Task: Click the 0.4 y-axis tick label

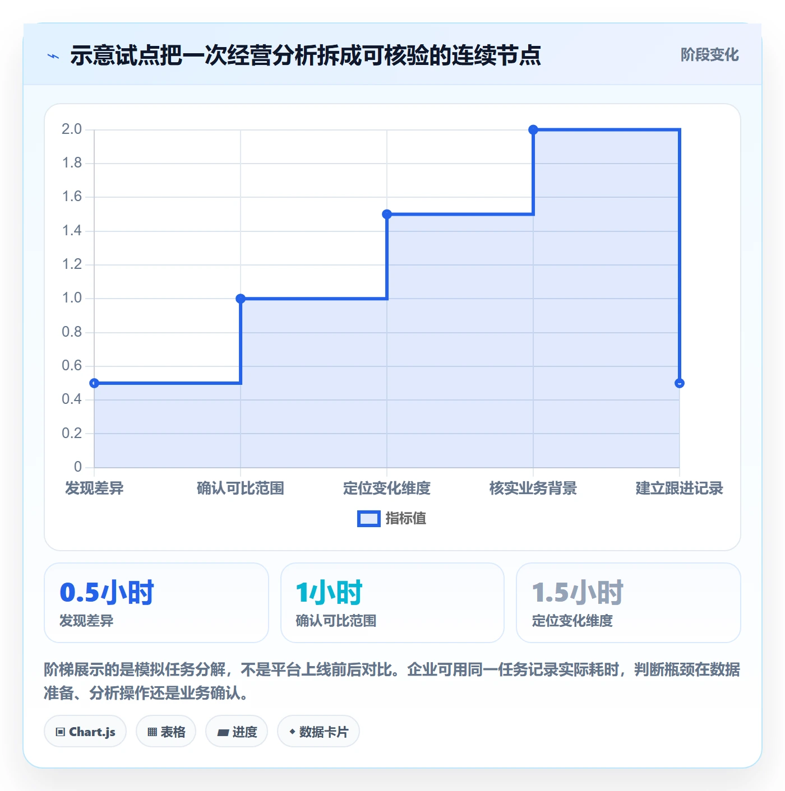Action: 72,399
